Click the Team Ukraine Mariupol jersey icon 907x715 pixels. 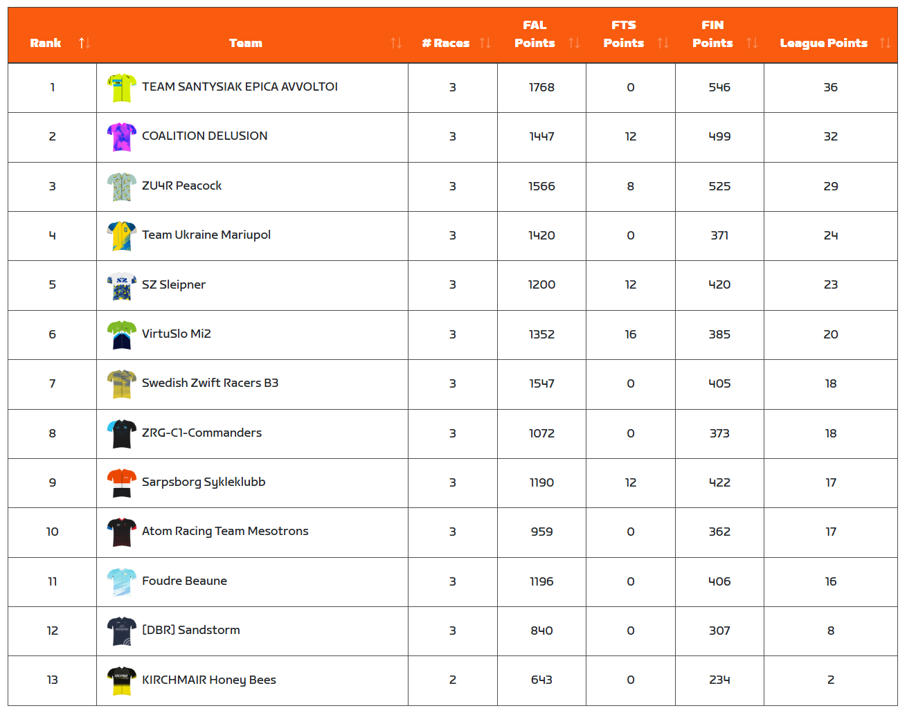[x=122, y=236]
